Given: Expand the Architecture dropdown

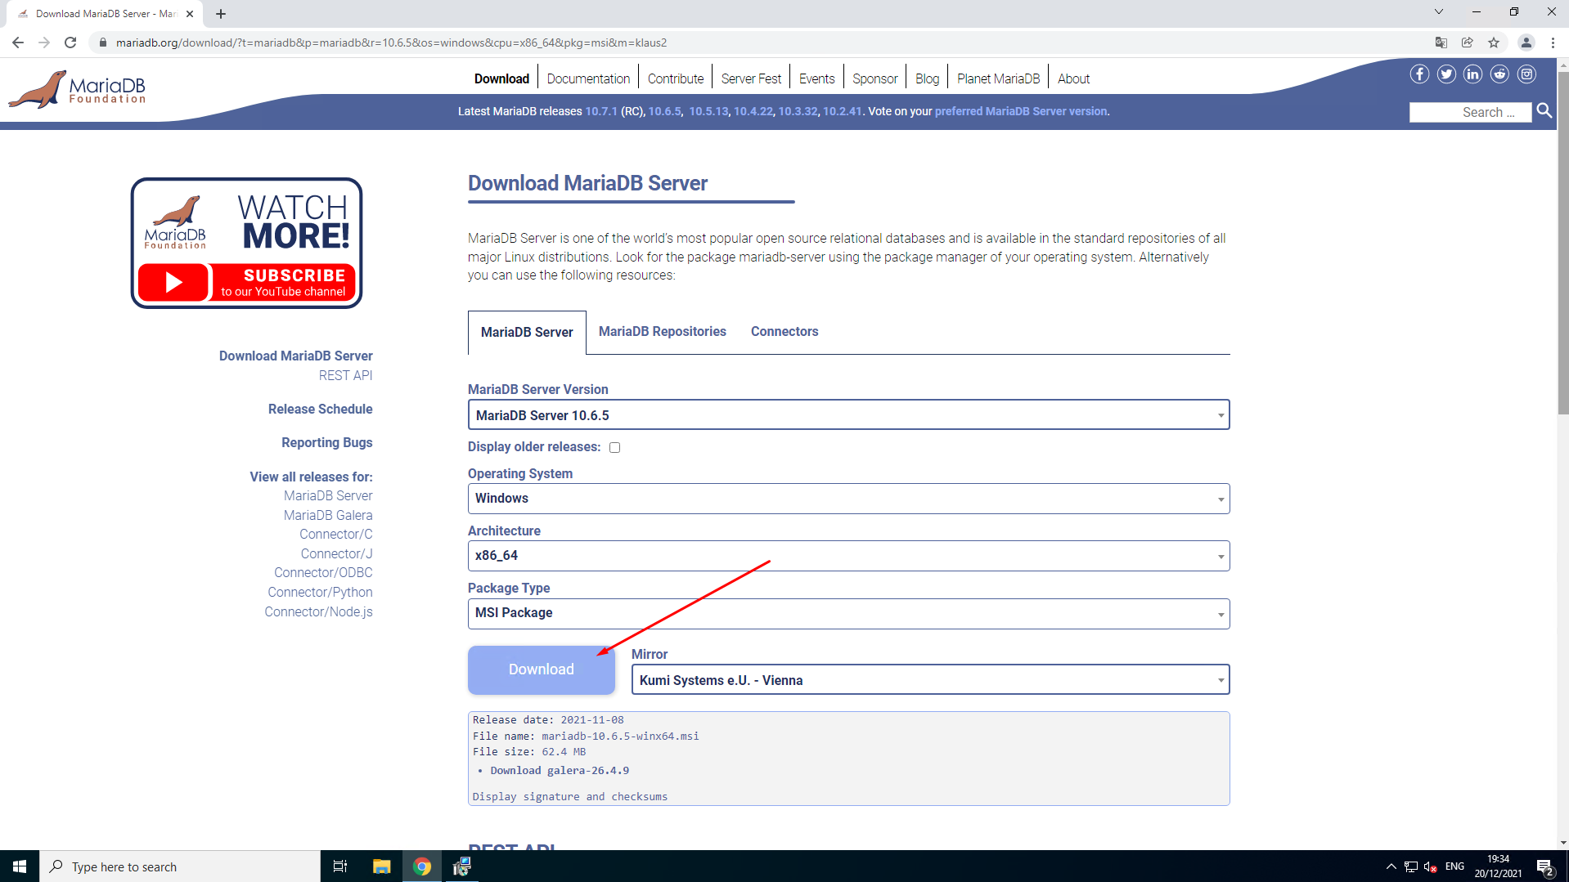Looking at the screenshot, I should click(x=848, y=556).
